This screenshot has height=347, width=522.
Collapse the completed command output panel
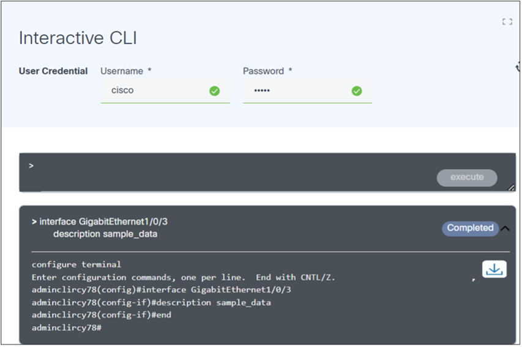[x=505, y=228]
